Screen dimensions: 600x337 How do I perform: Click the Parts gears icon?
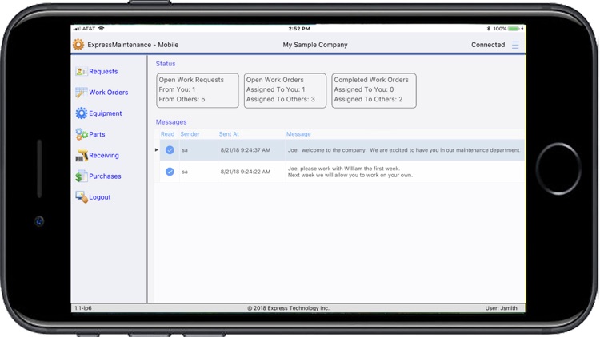point(81,134)
